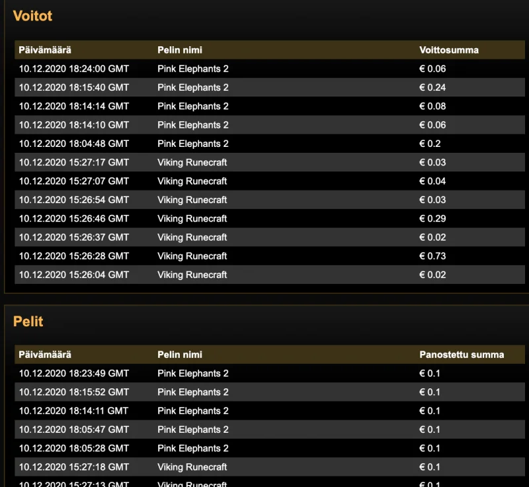Click the Voittosumma column header
The height and width of the screenshot is (487, 529).
click(x=449, y=50)
